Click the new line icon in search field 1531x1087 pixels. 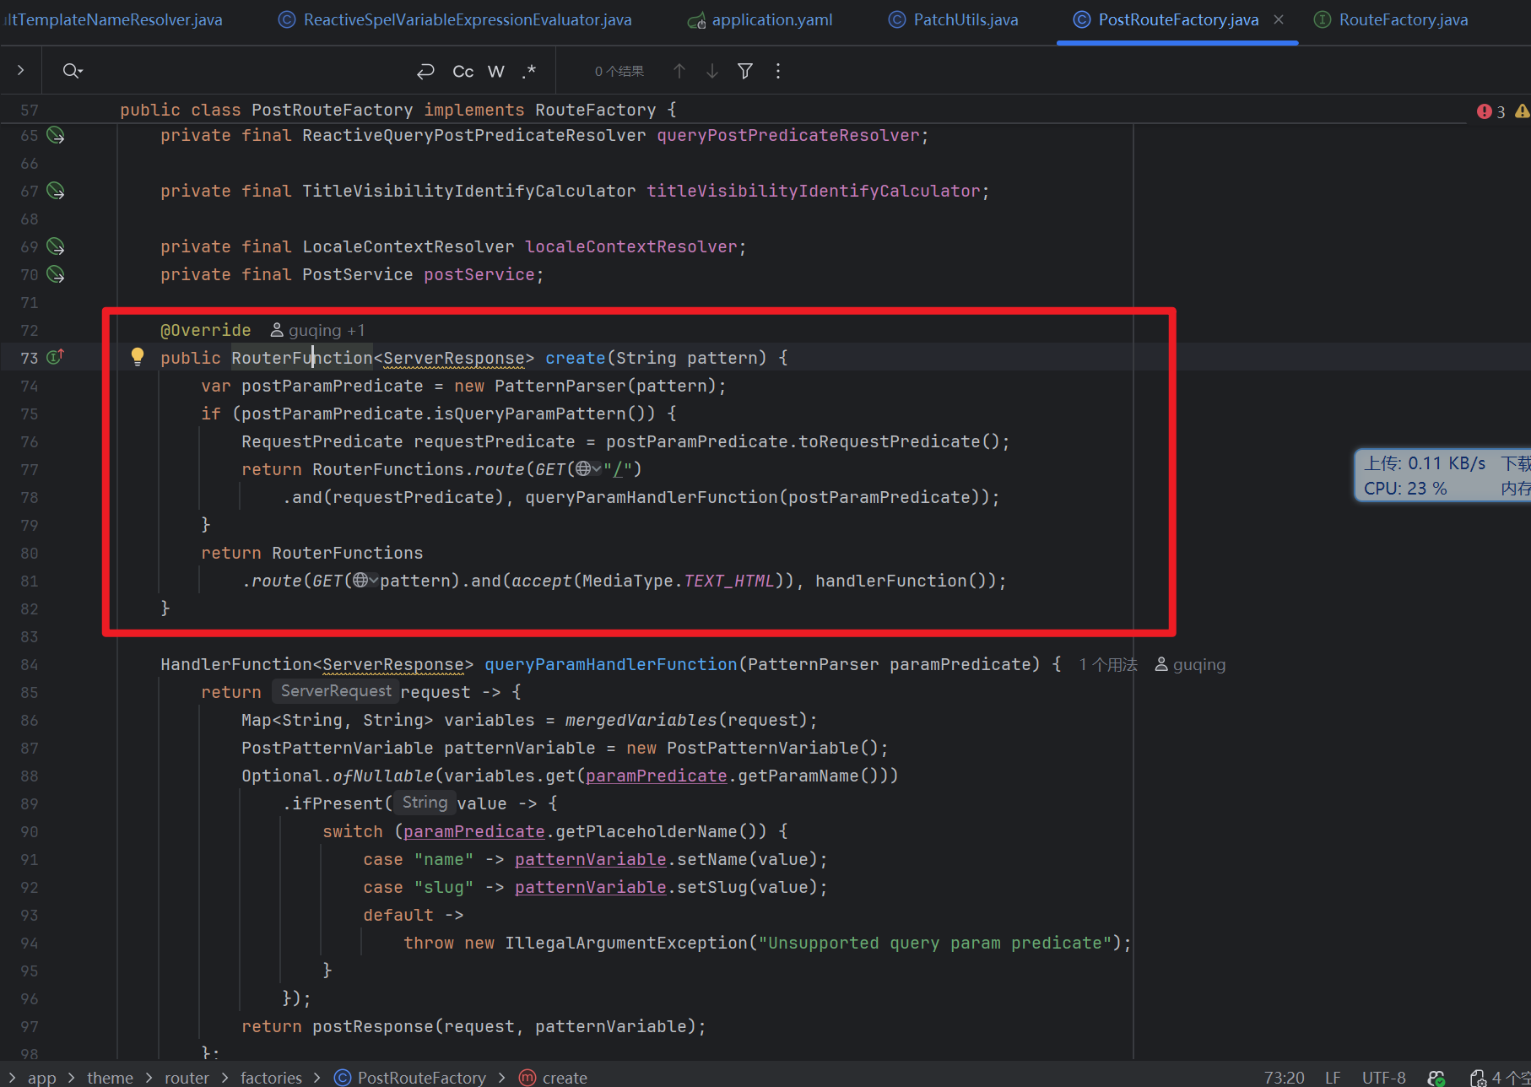point(425,72)
